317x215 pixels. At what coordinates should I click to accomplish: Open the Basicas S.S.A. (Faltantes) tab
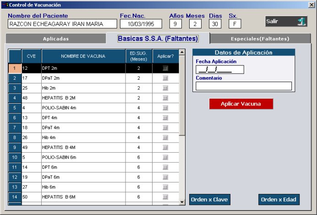(158, 39)
